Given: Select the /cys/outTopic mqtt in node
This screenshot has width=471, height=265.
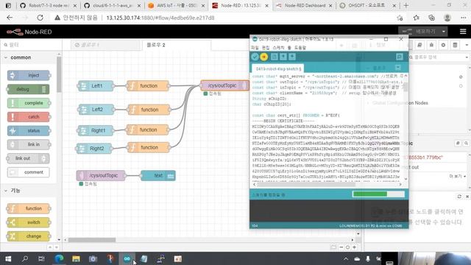Looking at the screenshot, I should click(101, 175).
